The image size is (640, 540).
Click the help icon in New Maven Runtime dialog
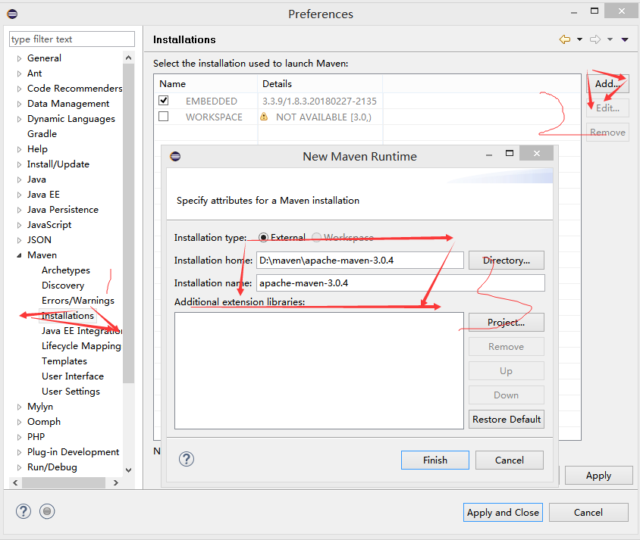pyautogui.click(x=186, y=459)
